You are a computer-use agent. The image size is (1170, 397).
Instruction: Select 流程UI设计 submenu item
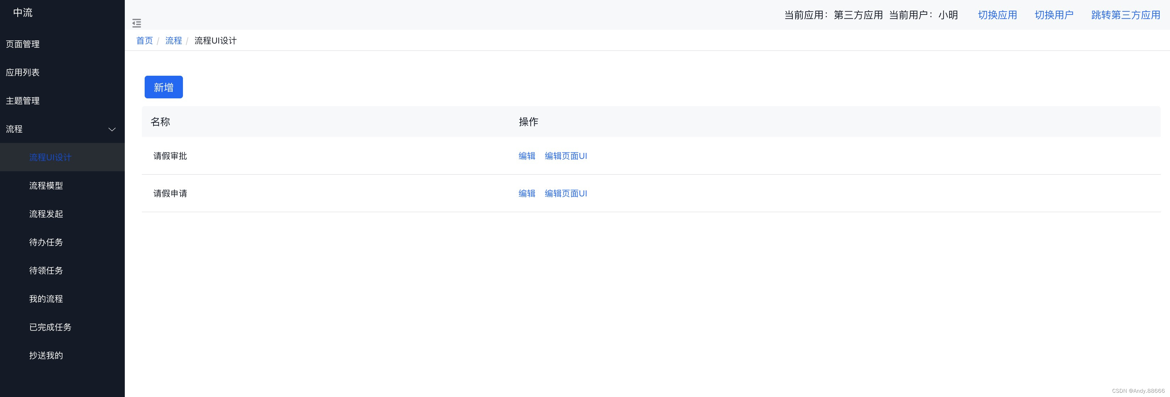(50, 157)
